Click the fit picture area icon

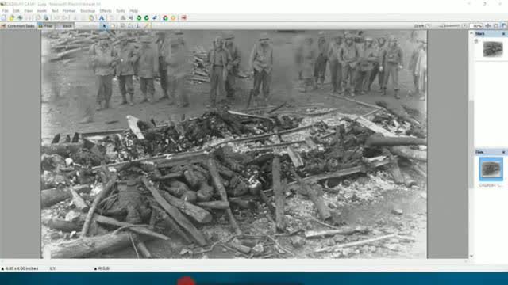tap(496, 26)
